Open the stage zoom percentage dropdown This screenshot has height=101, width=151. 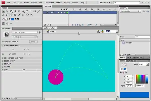tap(117, 31)
